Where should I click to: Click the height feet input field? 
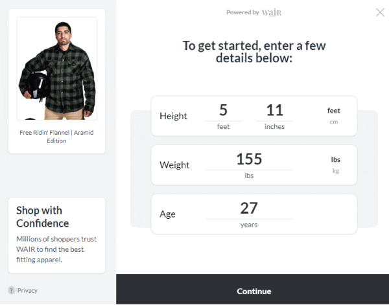tap(223, 111)
